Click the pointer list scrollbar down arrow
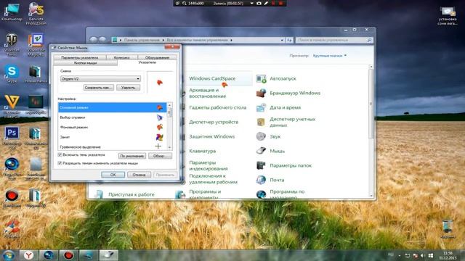This screenshot has width=465, height=261. click(169, 147)
